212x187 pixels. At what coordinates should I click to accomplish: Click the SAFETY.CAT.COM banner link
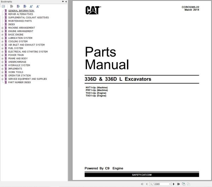coord(142,175)
